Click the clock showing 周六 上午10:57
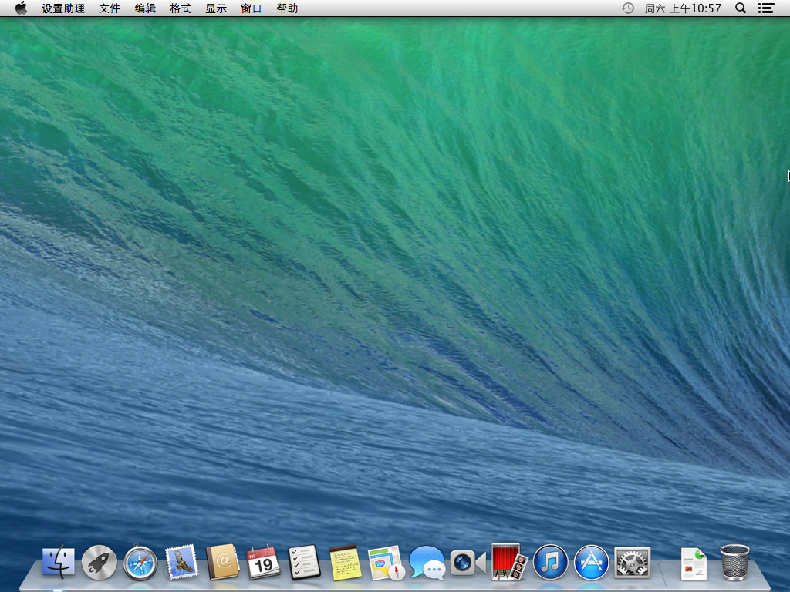 coord(683,8)
